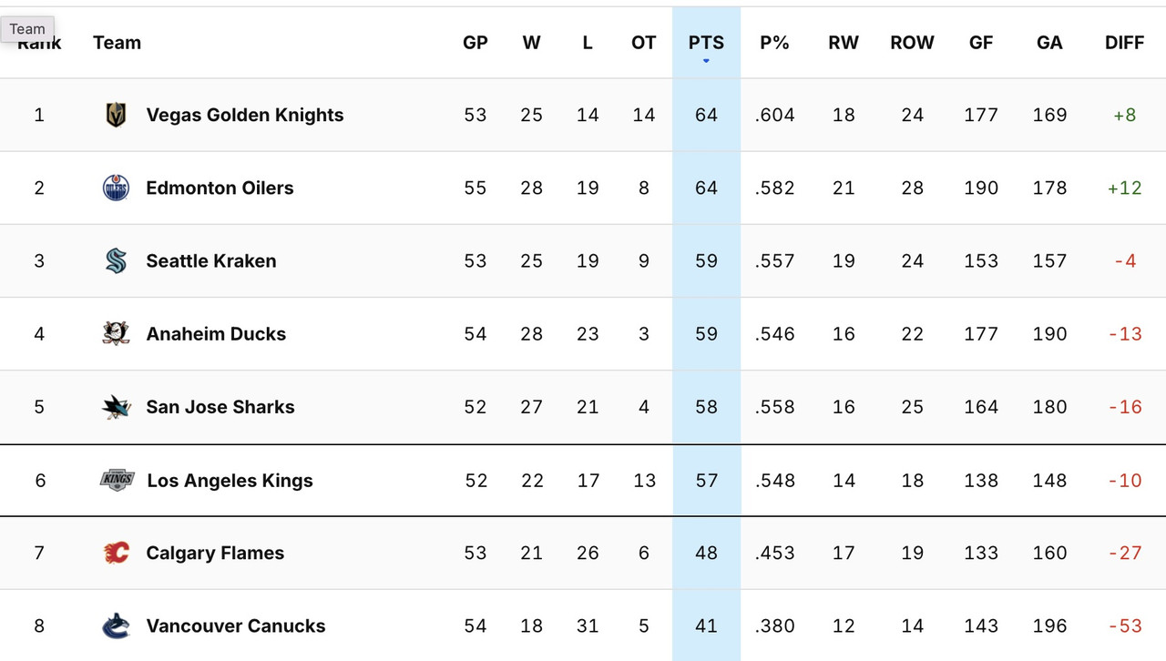Open sort options on the ROW column
Viewport: 1166px width, 661px height.
coord(912,42)
